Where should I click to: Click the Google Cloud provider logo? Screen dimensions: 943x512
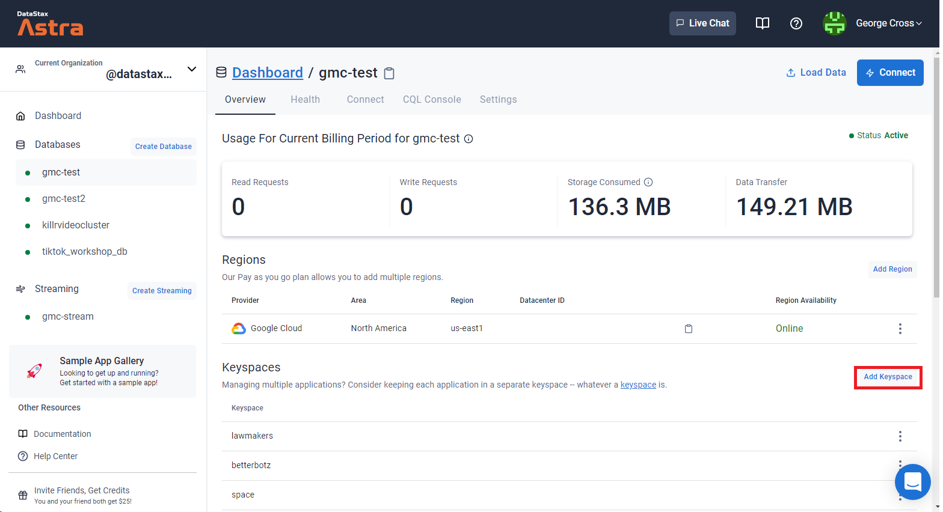tap(239, 329)
